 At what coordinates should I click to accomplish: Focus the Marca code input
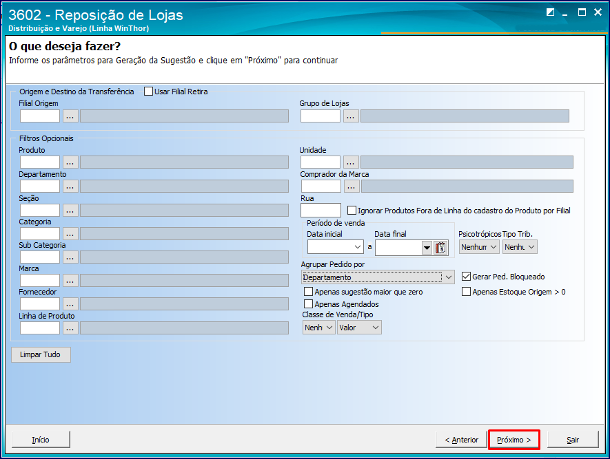tap(40, 280)
